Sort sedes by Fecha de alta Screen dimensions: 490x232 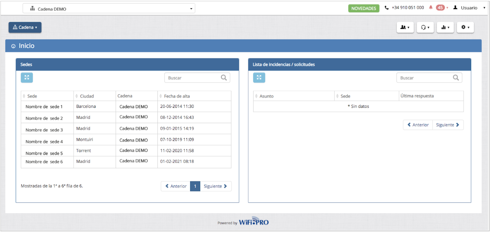[x=177, y=96]
